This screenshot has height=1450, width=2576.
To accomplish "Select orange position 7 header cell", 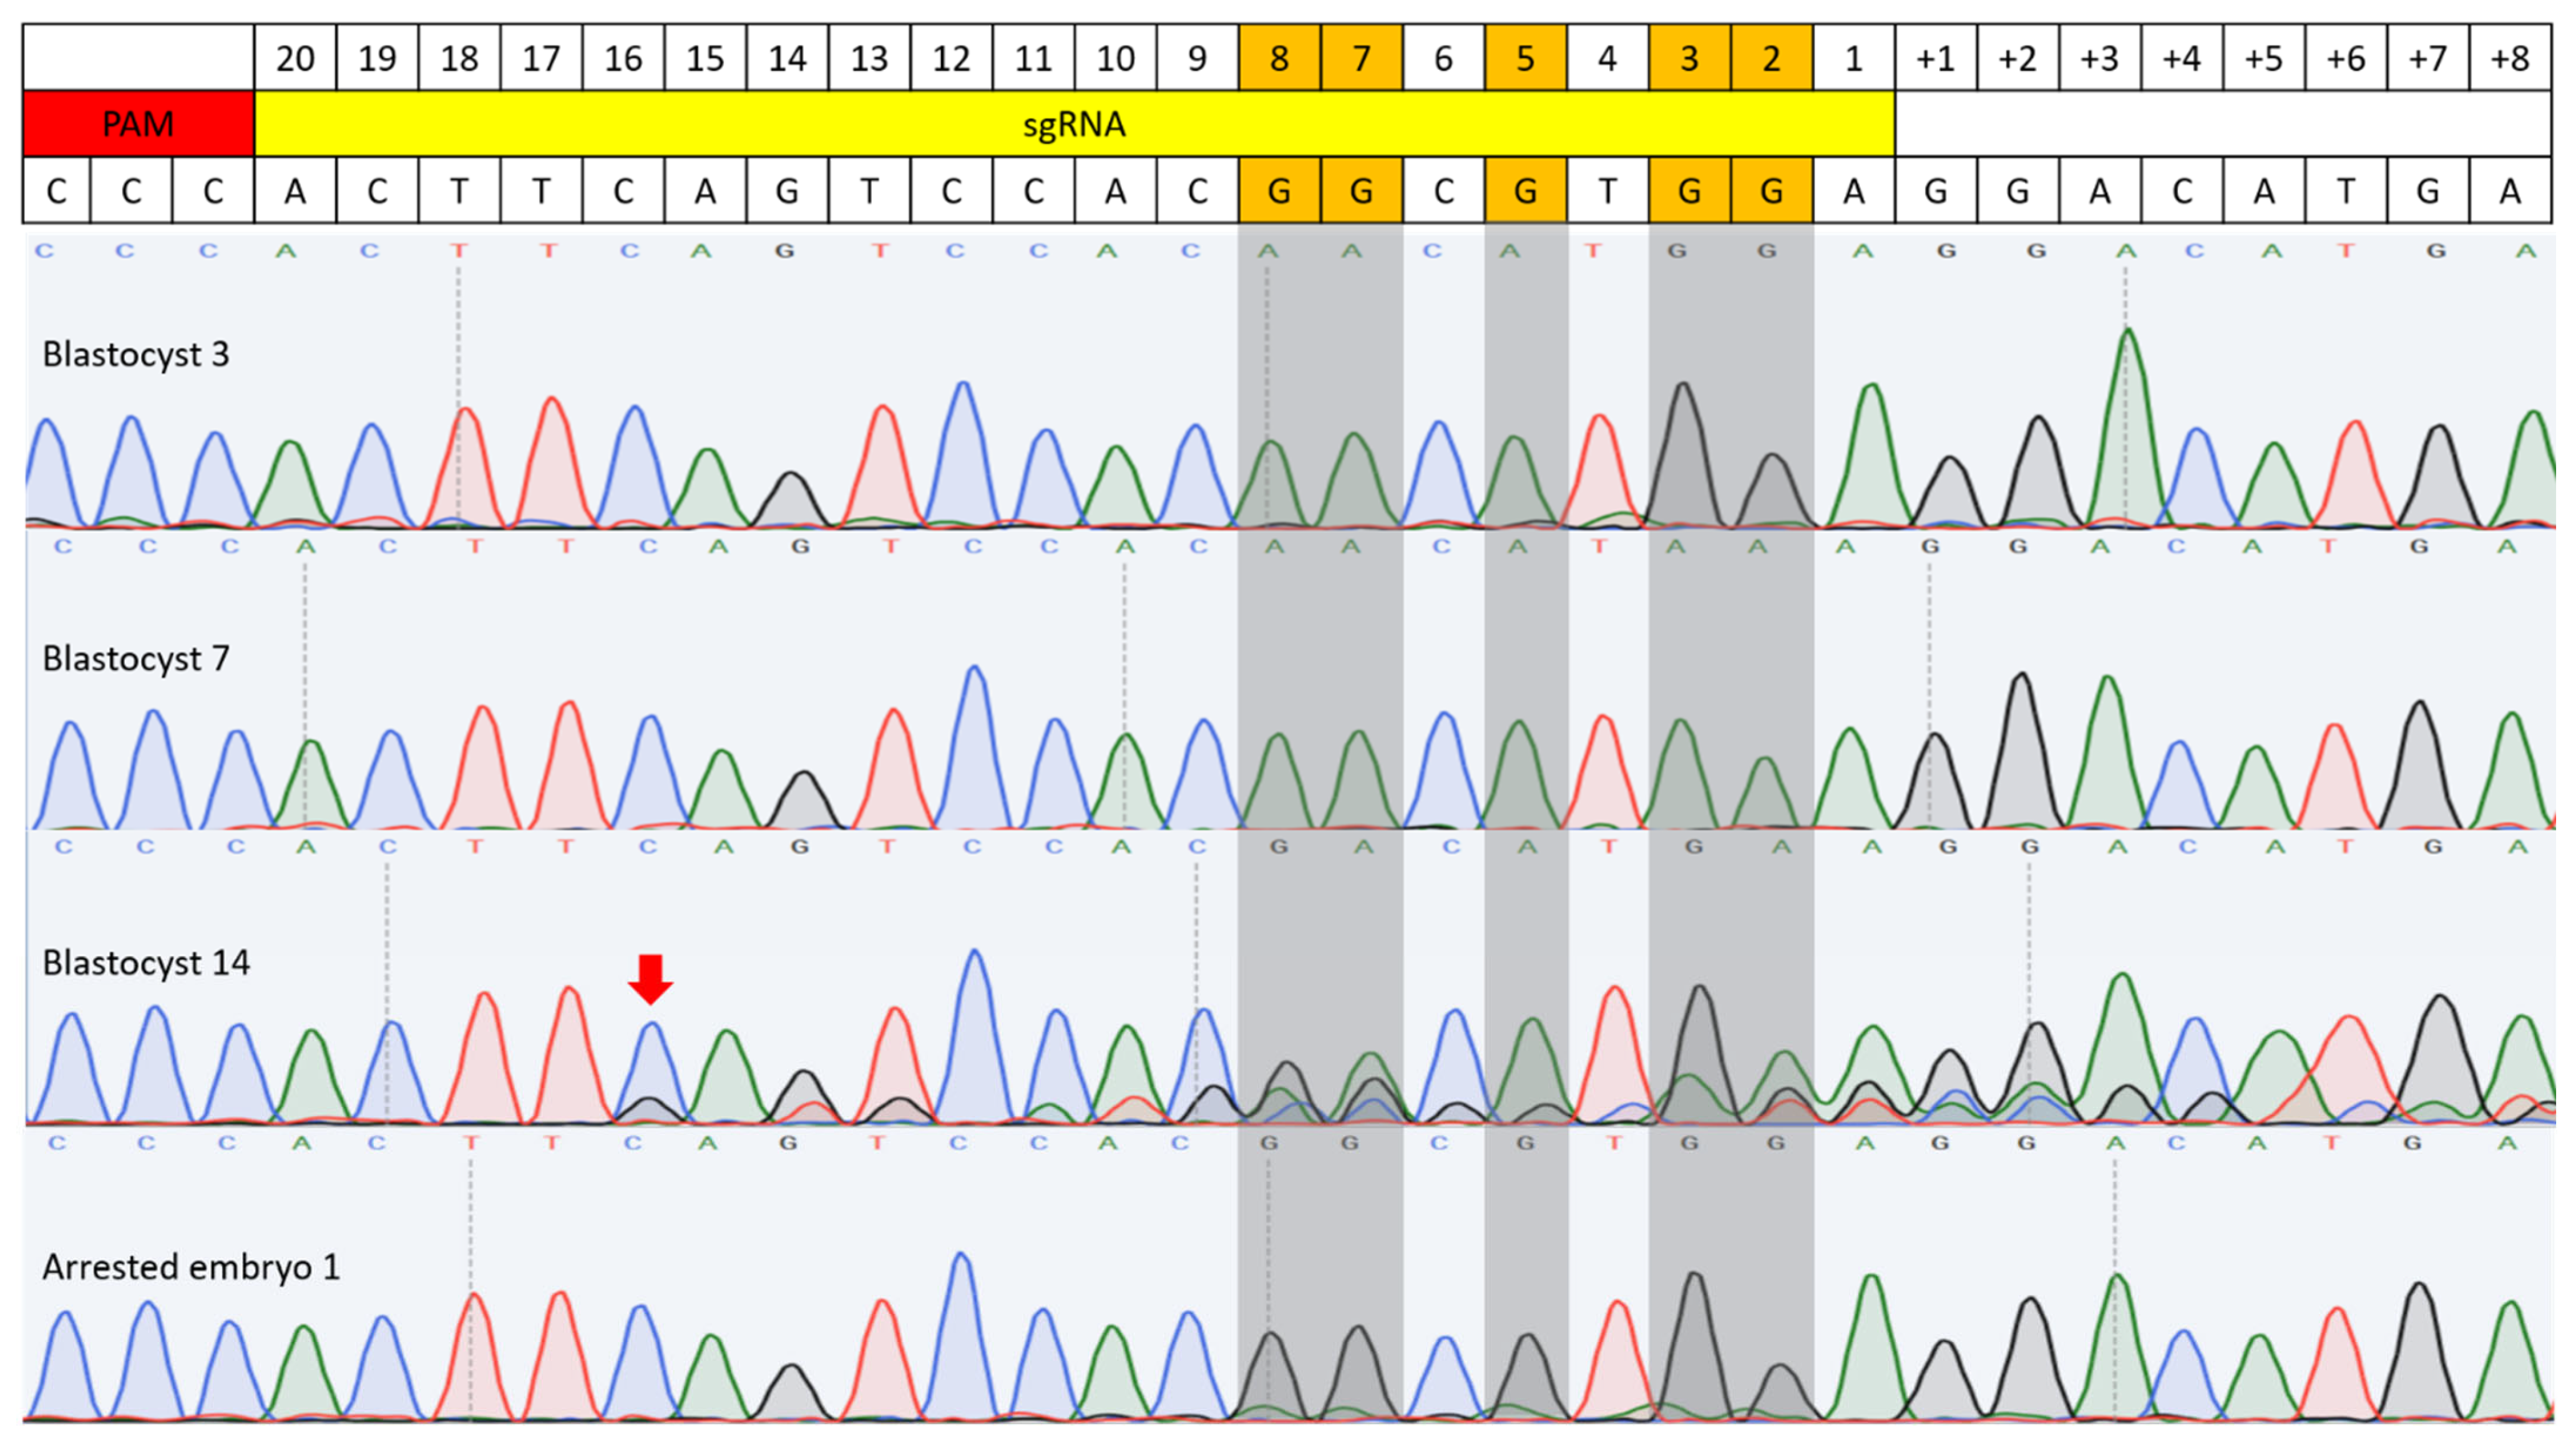I will [1361, 58].
